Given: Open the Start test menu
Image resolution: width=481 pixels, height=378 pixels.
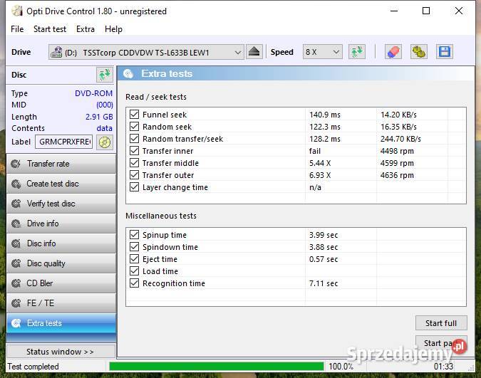Looking at the screenshot, I should (x=50, y=29).
